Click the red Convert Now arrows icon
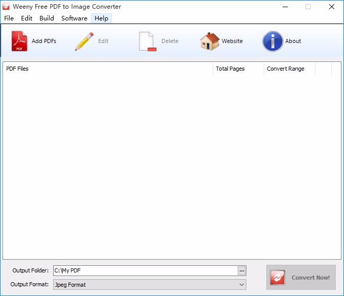The width and height of the screenshot is (344, 296). pos(278,278)
